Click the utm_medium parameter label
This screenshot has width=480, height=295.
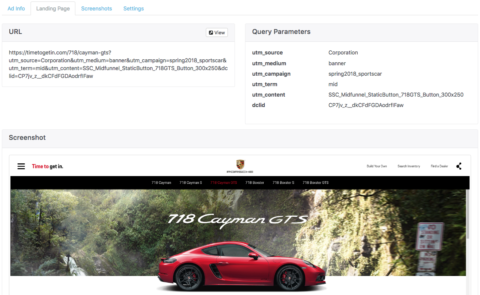coord(269,63)
